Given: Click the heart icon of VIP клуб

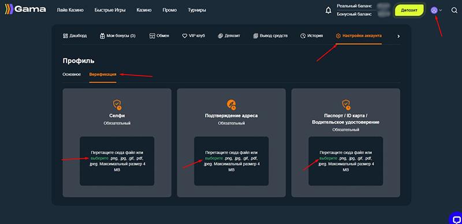Looking at the screenshot, I should [185, 36].
